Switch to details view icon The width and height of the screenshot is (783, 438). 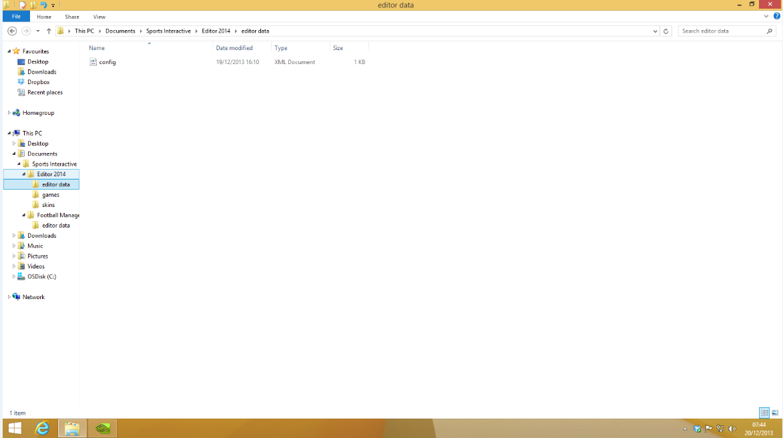pyautogui.click(x=764, y=413)
